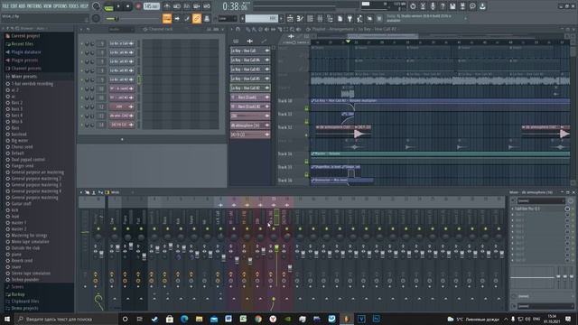
Task: Open the Playlist view icon in toolbar
Action: point(290,18)
